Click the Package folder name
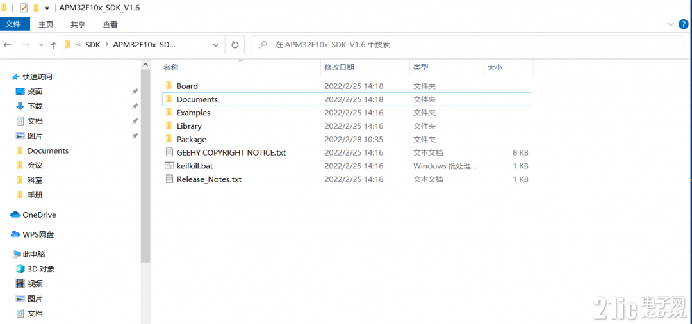The height and width of the screenshot is (324, 692). tap(192, 140)
